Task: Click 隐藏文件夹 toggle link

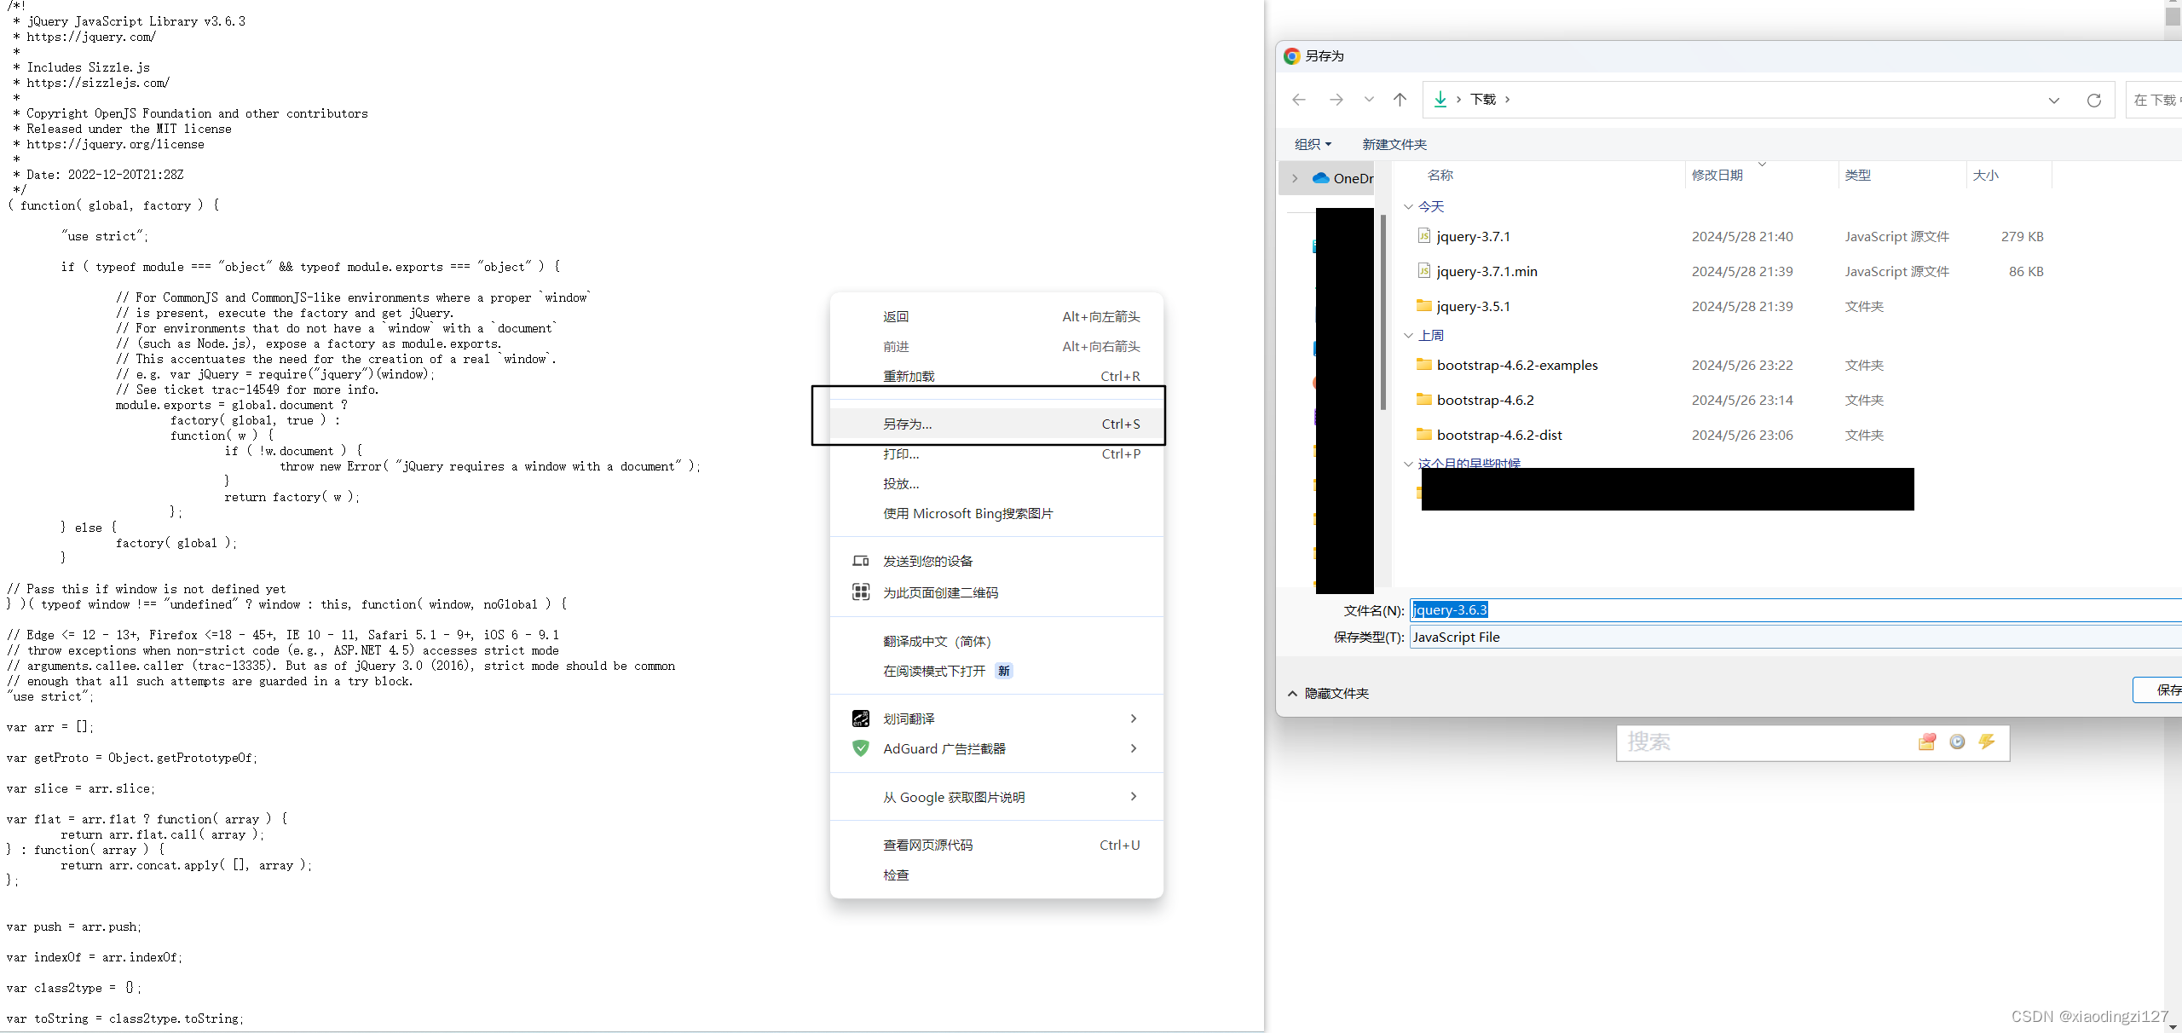Action: (x=1336, y=693)
